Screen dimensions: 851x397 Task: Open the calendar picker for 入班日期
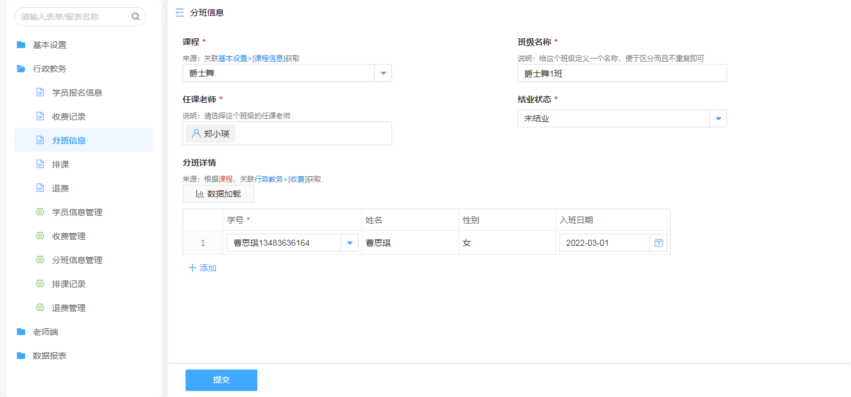(x=658, y=243)
